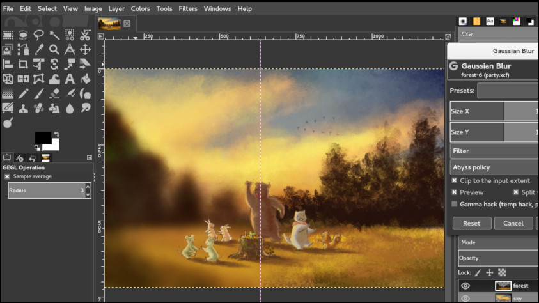Click the Reset button

[x=472, y=223]
